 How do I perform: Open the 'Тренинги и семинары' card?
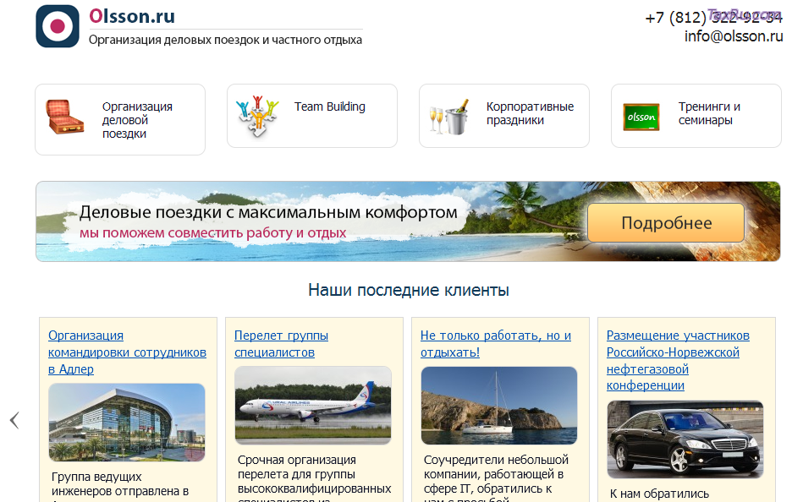(696, 116)
